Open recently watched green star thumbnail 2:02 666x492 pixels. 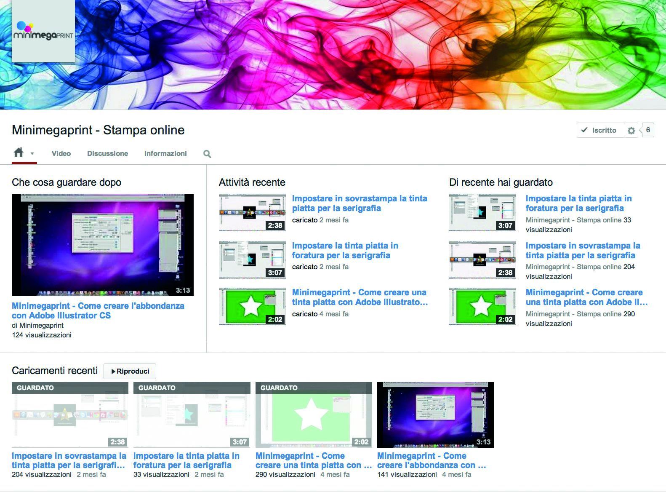(482, 307)
